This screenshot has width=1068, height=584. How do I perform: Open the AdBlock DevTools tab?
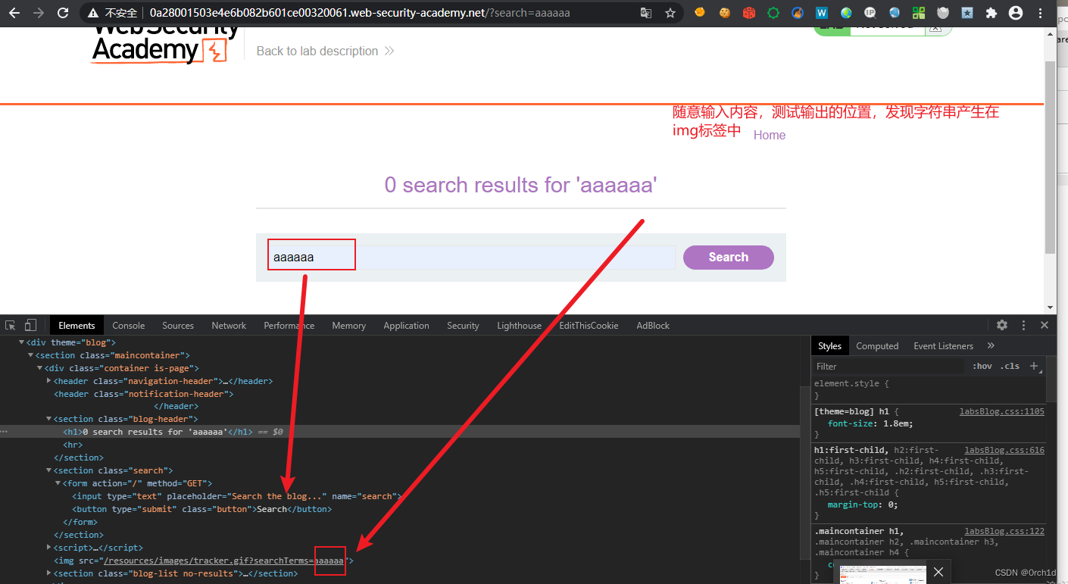click(653, 326)
